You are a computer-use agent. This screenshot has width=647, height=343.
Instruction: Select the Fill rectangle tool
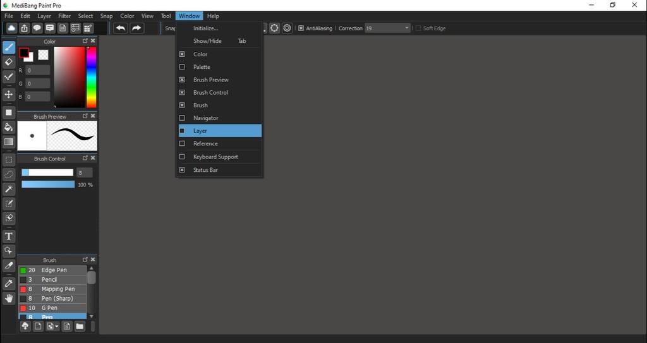[9, 112]
